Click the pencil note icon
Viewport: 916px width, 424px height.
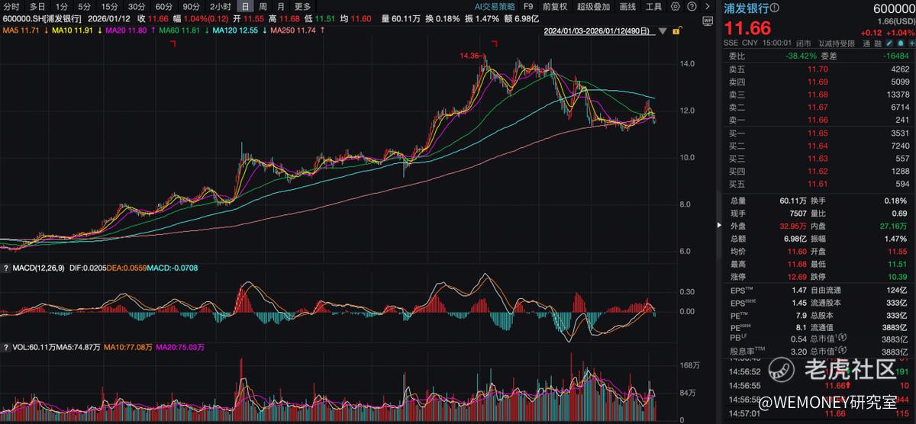coord(889,43)
